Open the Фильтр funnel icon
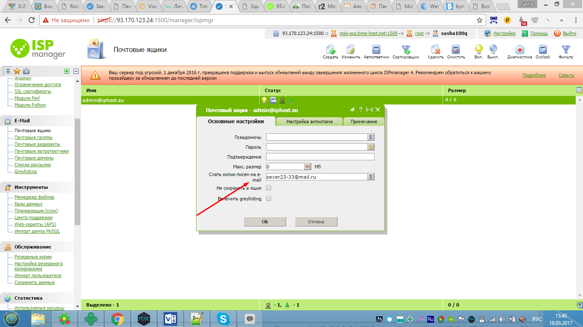This screenshot has width=583, height=327. (x=565, y=49)
